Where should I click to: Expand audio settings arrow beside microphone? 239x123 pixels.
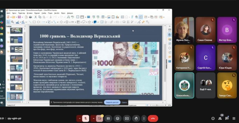click(x=79, y=118)
